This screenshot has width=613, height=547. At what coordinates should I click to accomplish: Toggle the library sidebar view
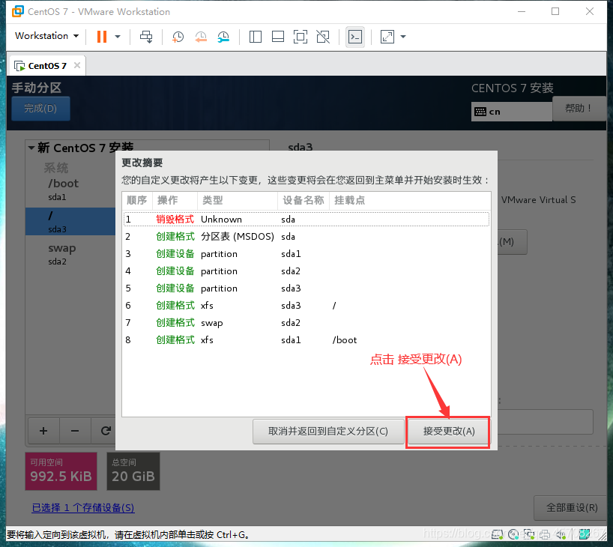[x=256, y=37]
